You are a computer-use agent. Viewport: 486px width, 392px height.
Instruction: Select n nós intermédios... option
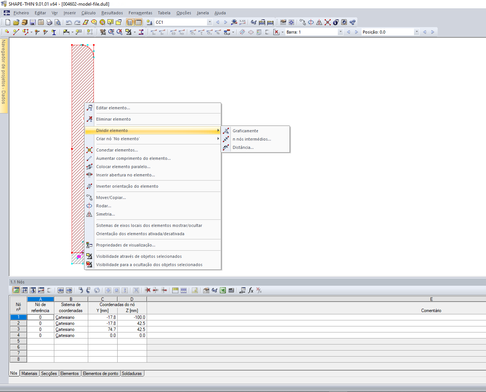(x=255, y=139)
